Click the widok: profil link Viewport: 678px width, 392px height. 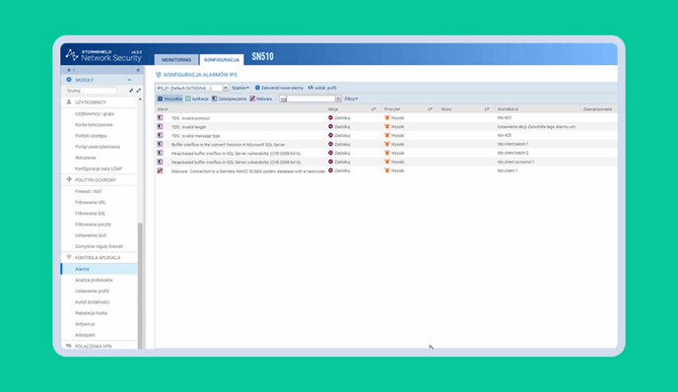click(322, 88)
